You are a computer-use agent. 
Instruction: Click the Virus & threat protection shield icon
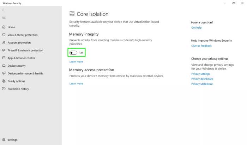[x=4, y=35]
